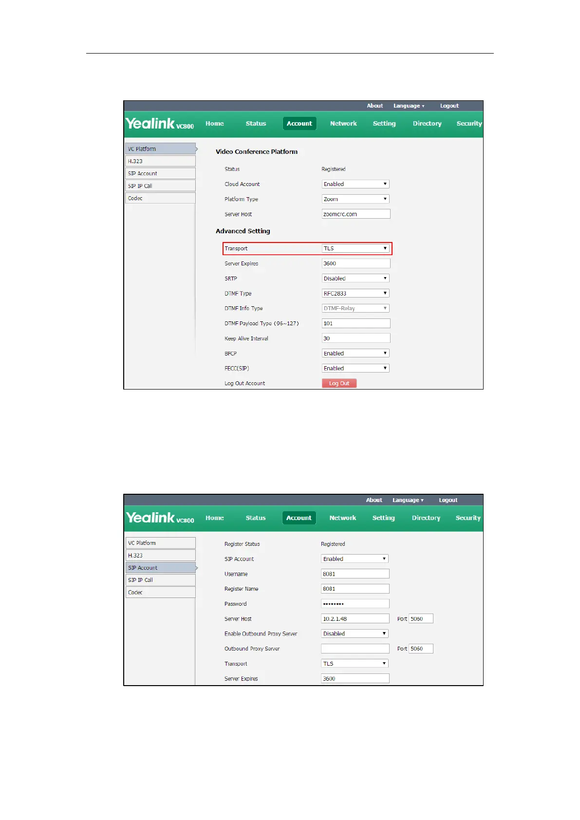This screenshot has width=580, height=820.
Task: Click DTMF Payload Type field
Action: click(356, 323)
